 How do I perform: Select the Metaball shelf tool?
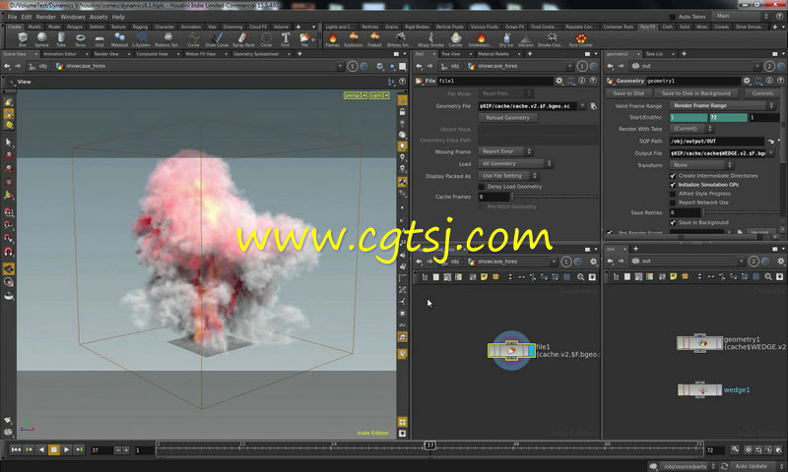pyautogui.click(x=119, y=39)
